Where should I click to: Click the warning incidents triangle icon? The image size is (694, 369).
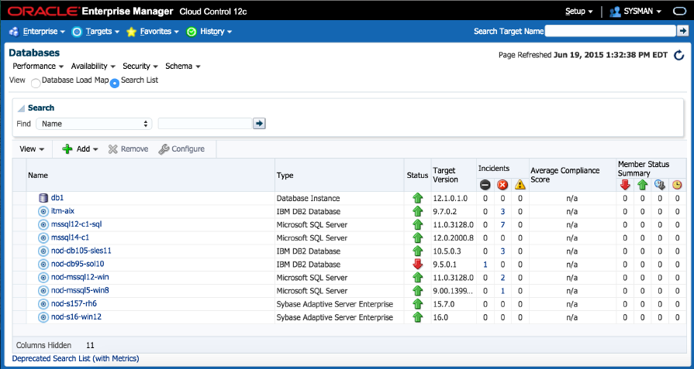point(520,185)
